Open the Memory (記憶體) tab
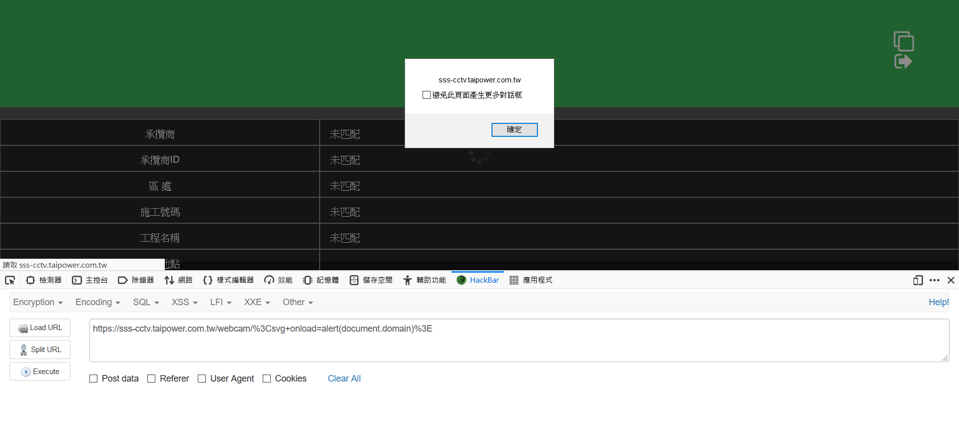The height and width of the screenshot is (424, 959). pos(321,280)
